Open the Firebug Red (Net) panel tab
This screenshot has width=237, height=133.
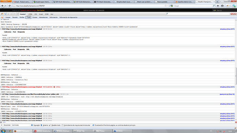52,14
